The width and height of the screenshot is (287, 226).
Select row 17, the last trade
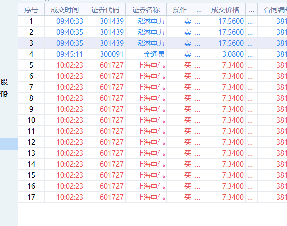pyautogui.click(x=152, y=197)
